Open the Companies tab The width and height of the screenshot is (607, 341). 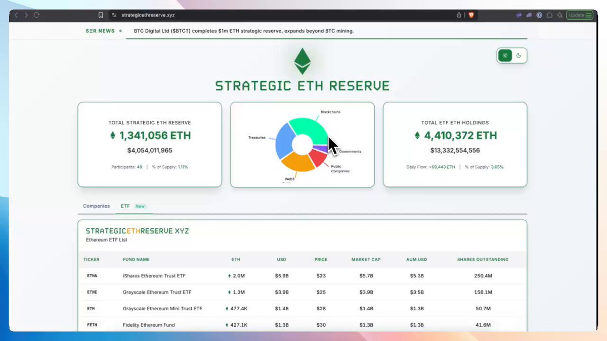(96, 206)
